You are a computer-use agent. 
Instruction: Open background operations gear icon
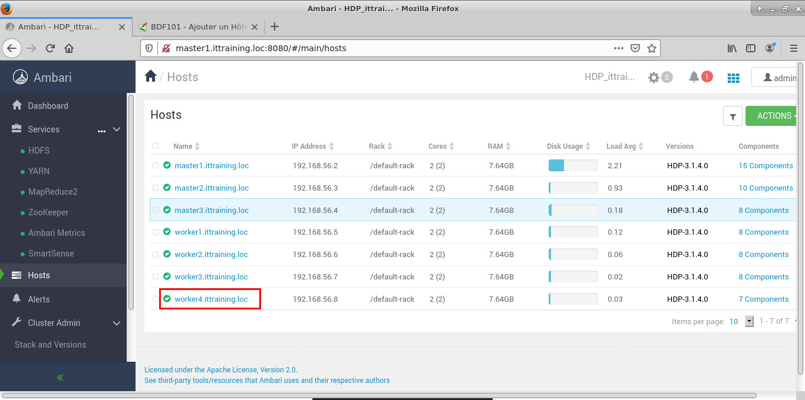coord(654,78)
